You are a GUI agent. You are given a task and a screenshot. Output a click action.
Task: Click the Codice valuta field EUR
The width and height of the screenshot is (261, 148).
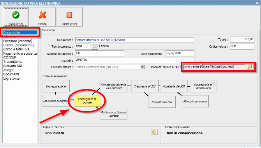[x=242, y=46]
